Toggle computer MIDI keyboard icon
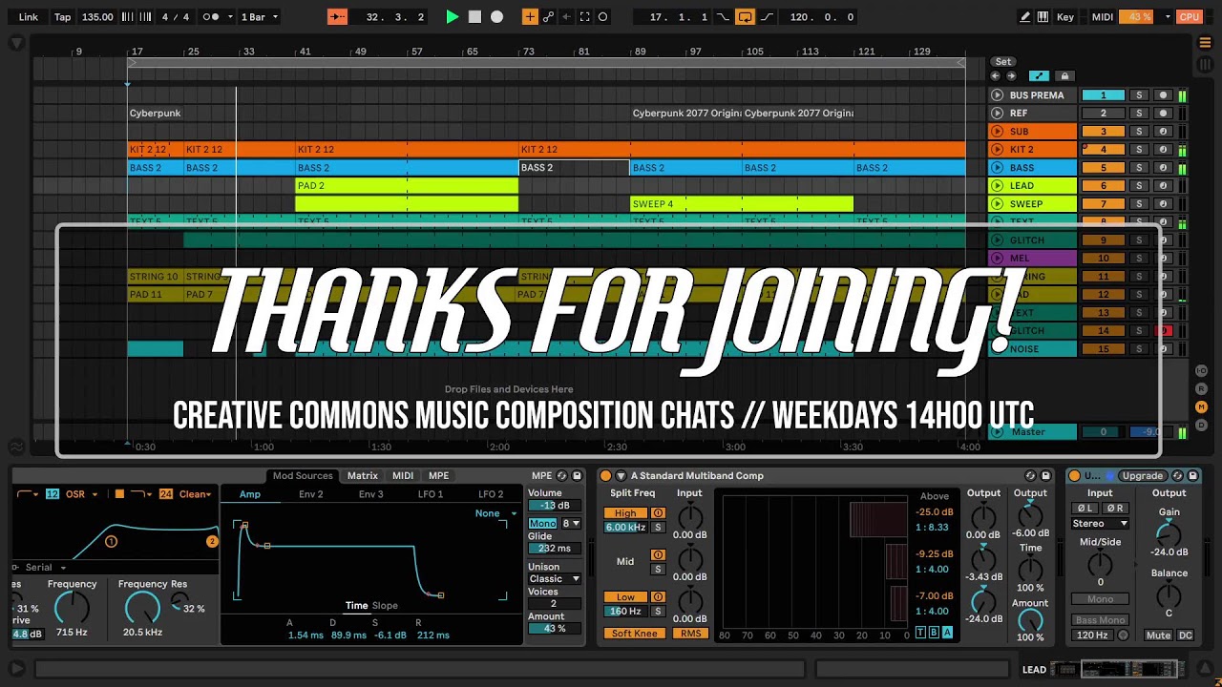Screen dimensions: 1222x687 [1043, 17]
